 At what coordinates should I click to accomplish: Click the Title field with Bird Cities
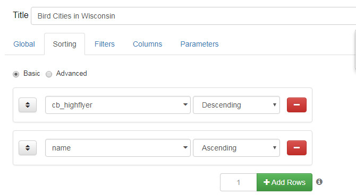(x=193, y=16)
